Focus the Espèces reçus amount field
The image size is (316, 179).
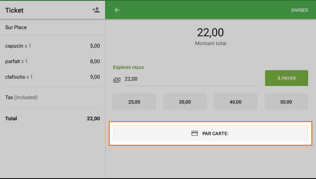190,79
